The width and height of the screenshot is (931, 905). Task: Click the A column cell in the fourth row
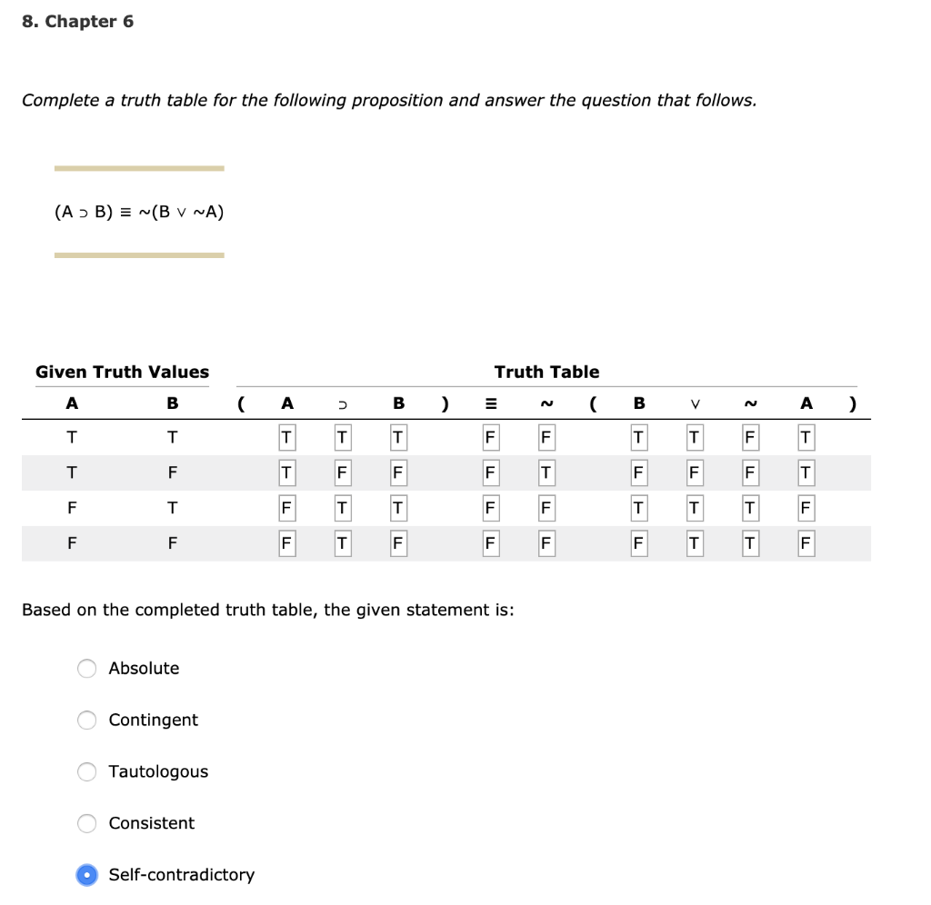286,543
